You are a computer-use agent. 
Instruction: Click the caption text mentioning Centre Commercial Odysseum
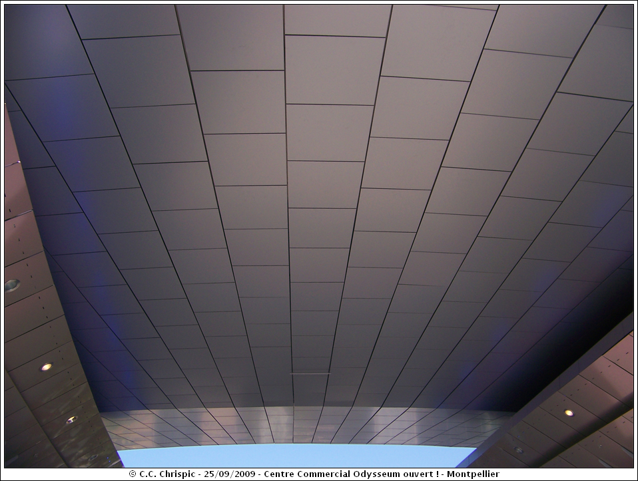coord(314,474)
